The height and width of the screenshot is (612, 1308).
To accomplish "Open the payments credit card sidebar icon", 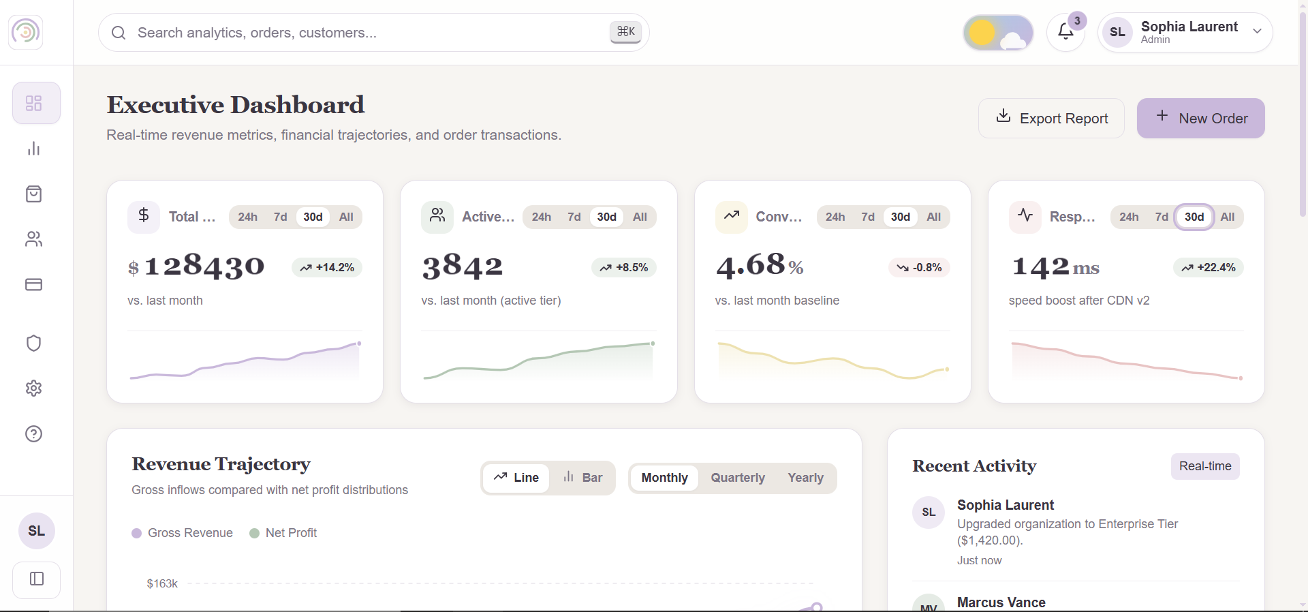I will click(x=34, y=284).
